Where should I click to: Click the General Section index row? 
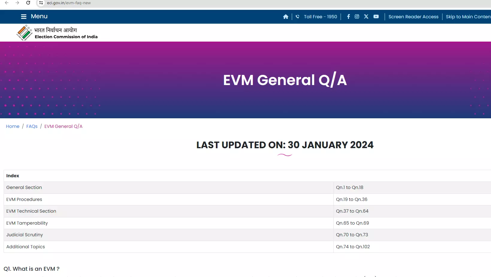click(24, 187)
